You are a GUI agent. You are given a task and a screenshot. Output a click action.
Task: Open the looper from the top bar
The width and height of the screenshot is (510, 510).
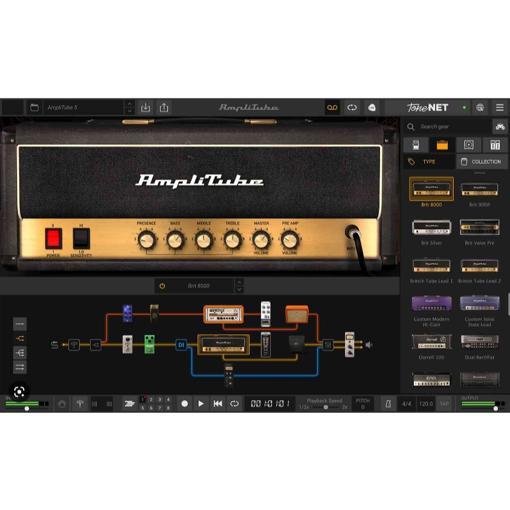click(x=352, y=108)
